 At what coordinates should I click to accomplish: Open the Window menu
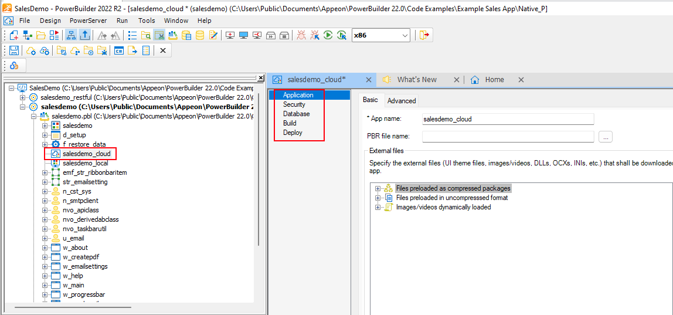click(x=176, y=21)
